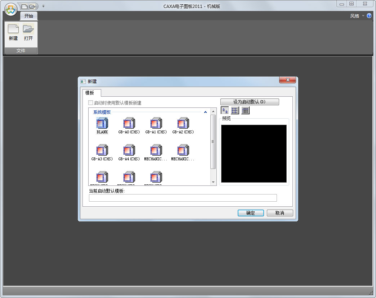Click the 系统模板 group header text
376x298 pixels.
tap(102, 112)
